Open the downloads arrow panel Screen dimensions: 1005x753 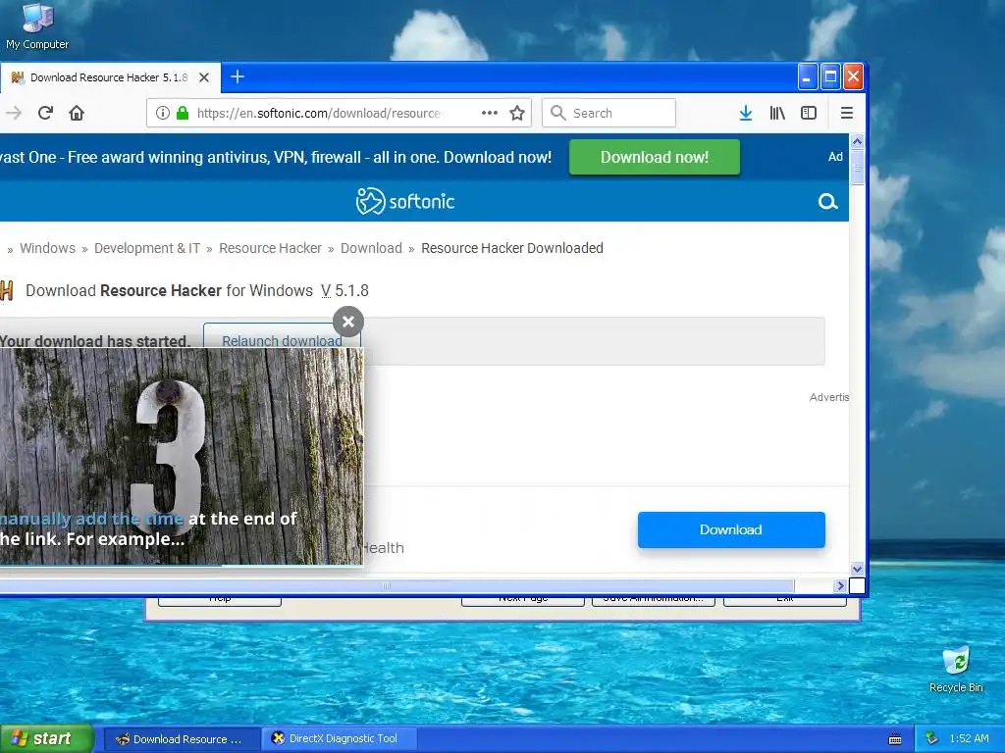click(x=746, y=114)
